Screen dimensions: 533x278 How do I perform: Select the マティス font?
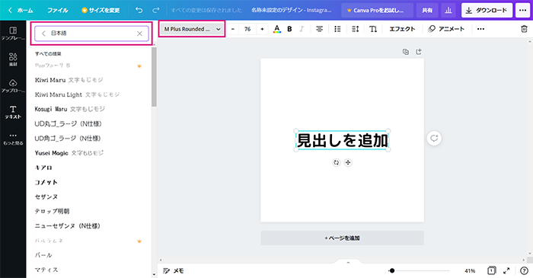point(46,270)
